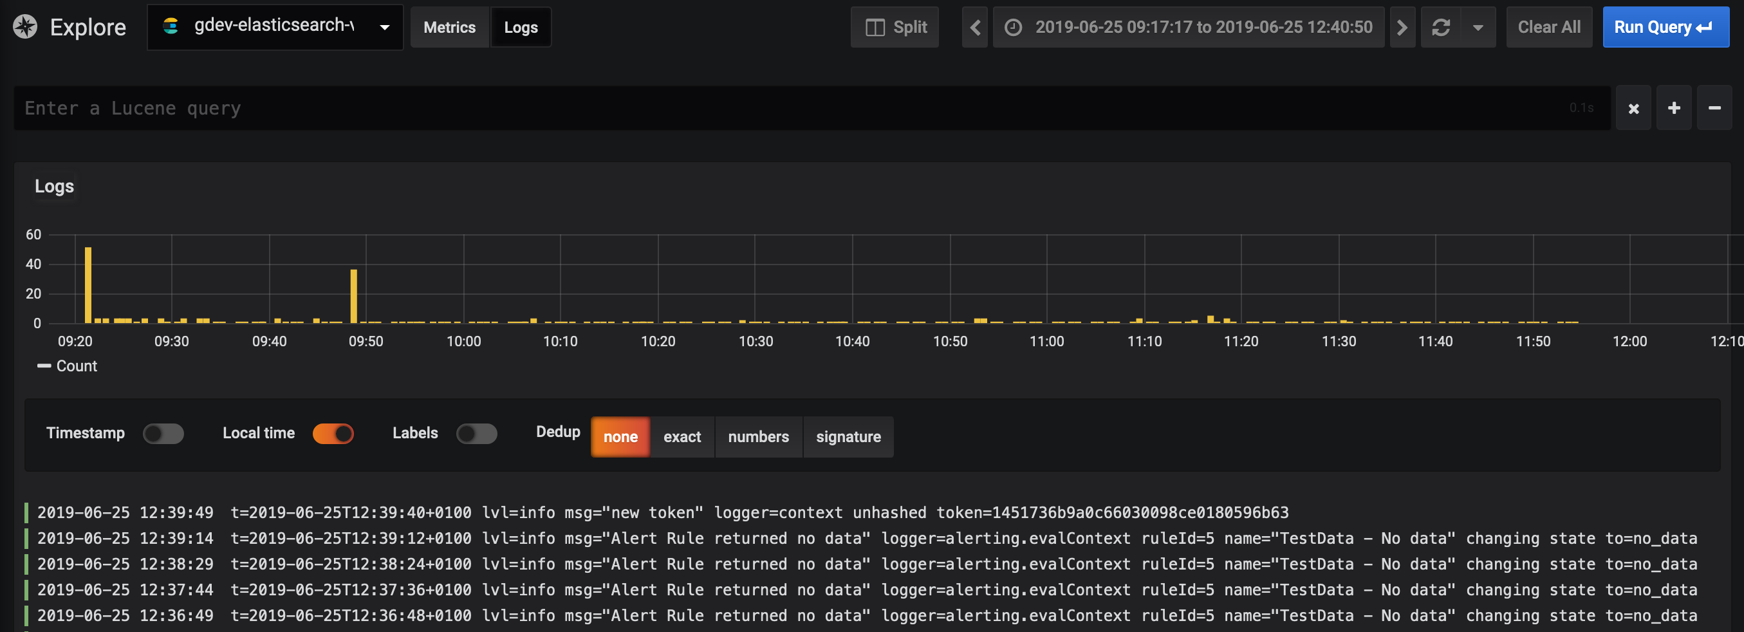Open the refresh interval dropdown arrow
This screenshot has height=632, width=1744.
(x=1478, y=27)
